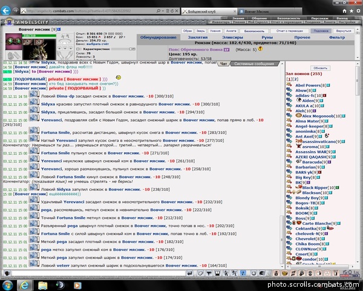
Task: Click the player list vertical scrollbar
Action: point(358,81)
